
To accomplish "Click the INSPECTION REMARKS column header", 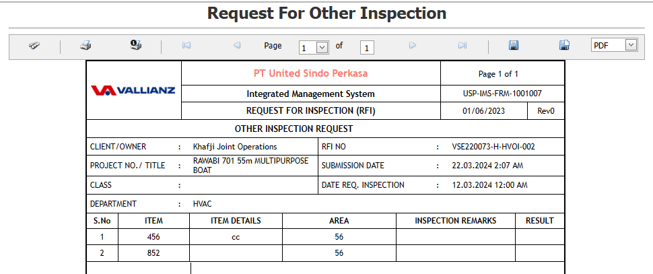I will click(x=455, y=221).
